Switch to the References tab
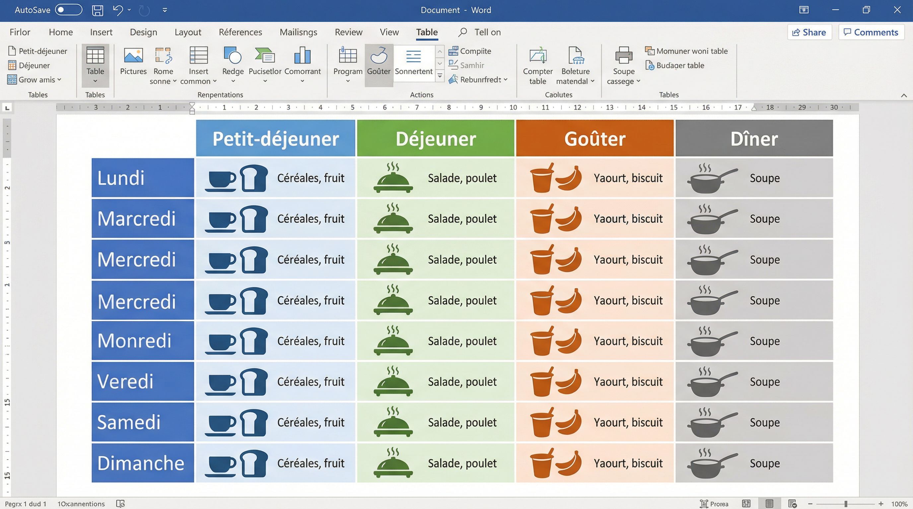913x509 pixels. pyautogui.click(x=240, y=32)
